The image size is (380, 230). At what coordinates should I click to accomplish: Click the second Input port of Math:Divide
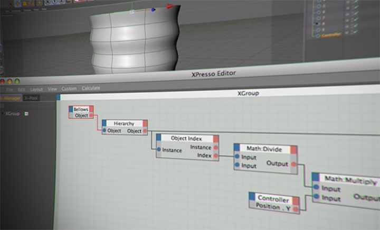coord(237,165)
